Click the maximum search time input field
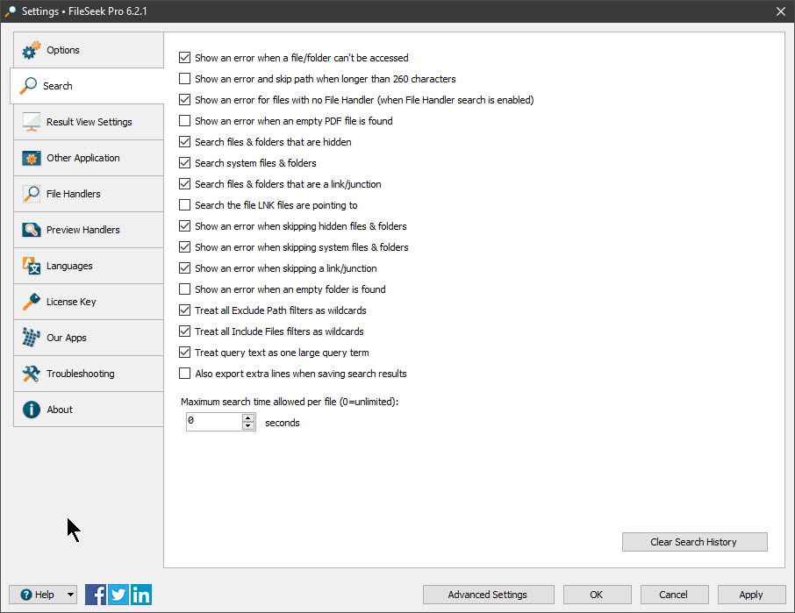Screen dimensions: 795x613 click(x=214, y=422)
